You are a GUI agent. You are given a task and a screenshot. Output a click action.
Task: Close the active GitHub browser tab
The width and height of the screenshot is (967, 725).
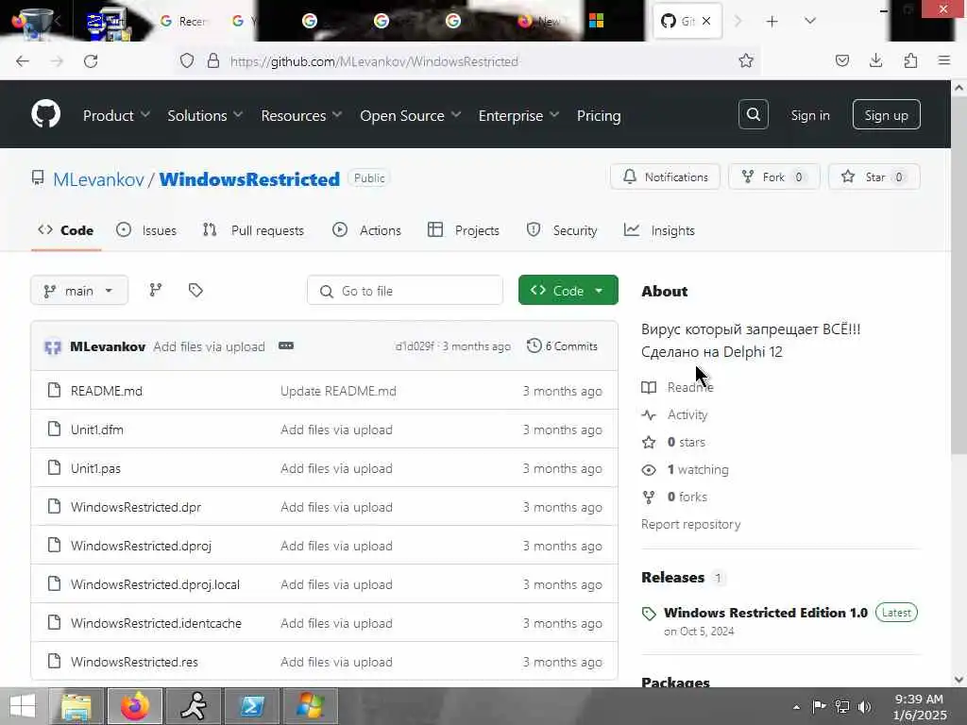[x=706, y=21]
